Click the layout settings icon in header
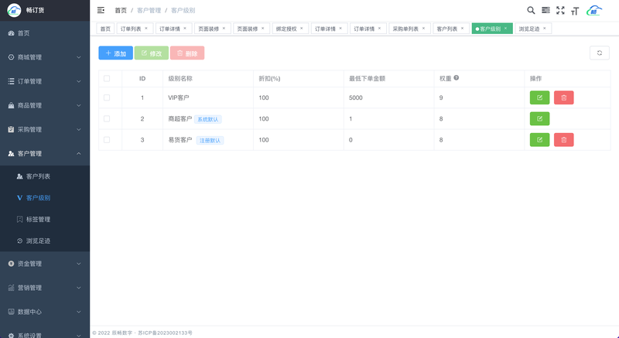Screen dimensions: 619x338 point(545,10)
